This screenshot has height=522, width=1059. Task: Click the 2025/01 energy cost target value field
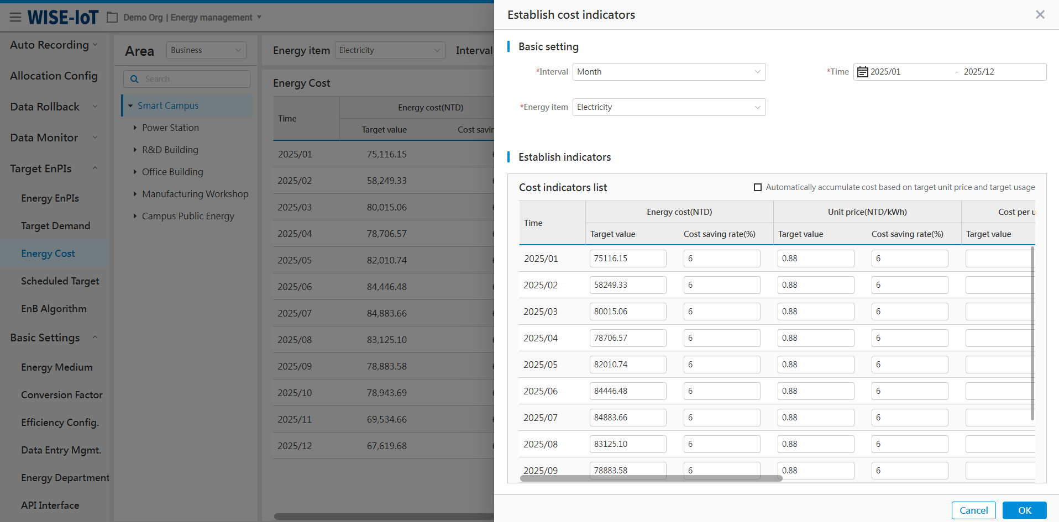click(x=627, y=259)
